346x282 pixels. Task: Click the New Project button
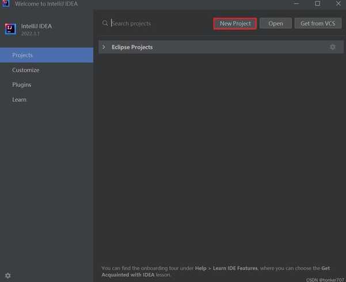pyautogui.click(x=235, y=24)
